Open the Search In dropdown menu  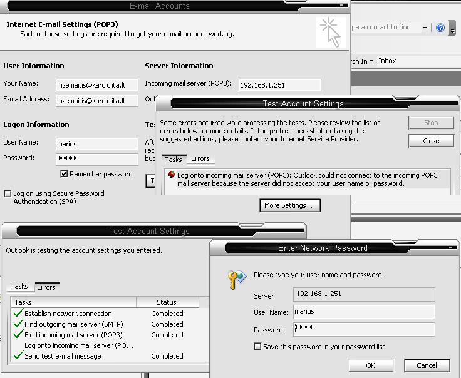(x=363, y=61)
